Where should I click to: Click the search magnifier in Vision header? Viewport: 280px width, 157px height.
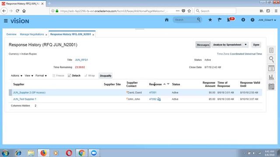click(x=199, y=20)
